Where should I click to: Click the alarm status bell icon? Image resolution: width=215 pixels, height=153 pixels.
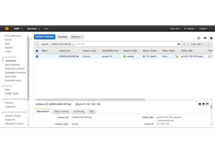click(x=177, y=56)
